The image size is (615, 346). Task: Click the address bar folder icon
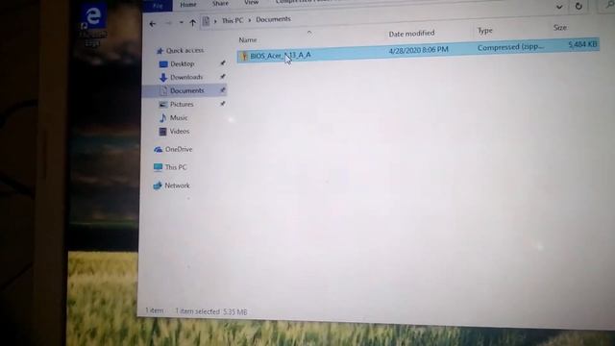206,21
